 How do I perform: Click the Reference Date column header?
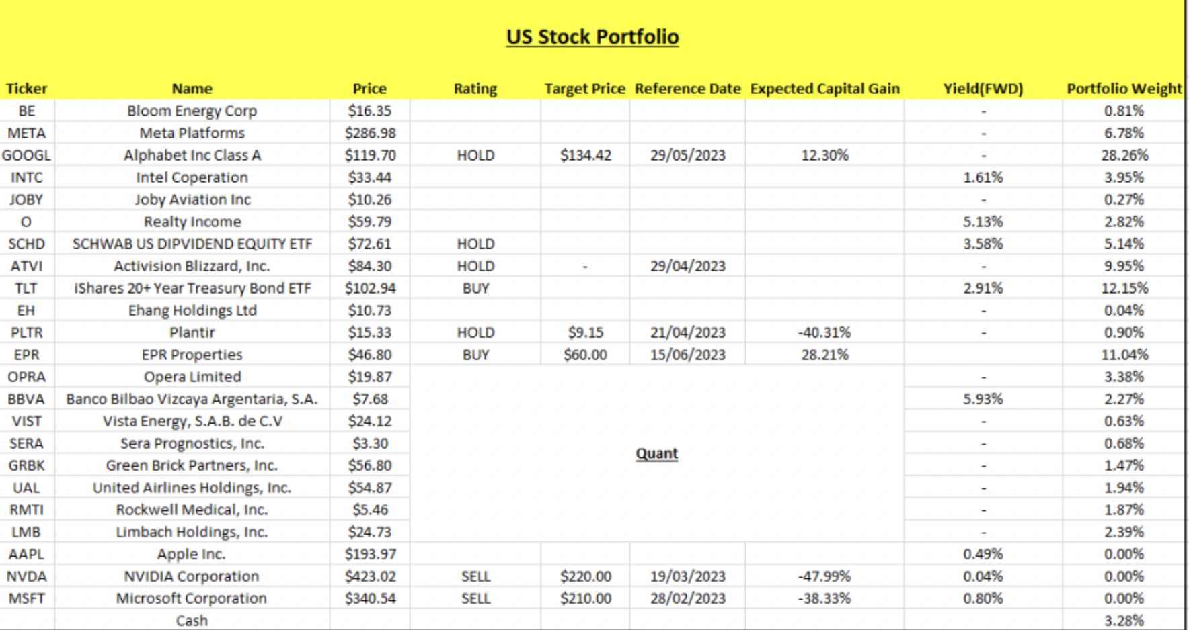click(687, 89)
